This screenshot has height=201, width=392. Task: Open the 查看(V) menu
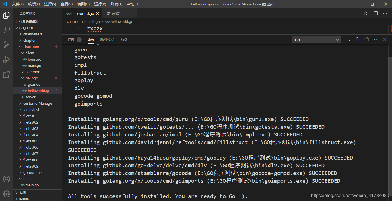pyautogui.click(x=67, y=4)
